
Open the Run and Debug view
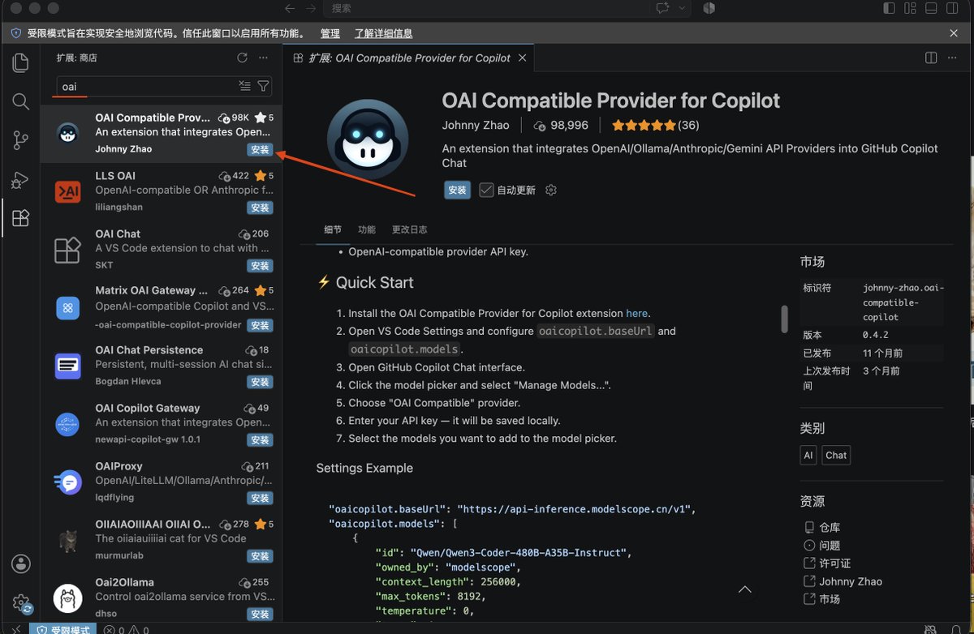(x=20, y=179)
